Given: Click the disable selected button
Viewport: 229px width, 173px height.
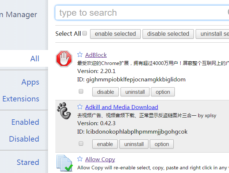Looking at the screenshot, I should pos(168,34).
